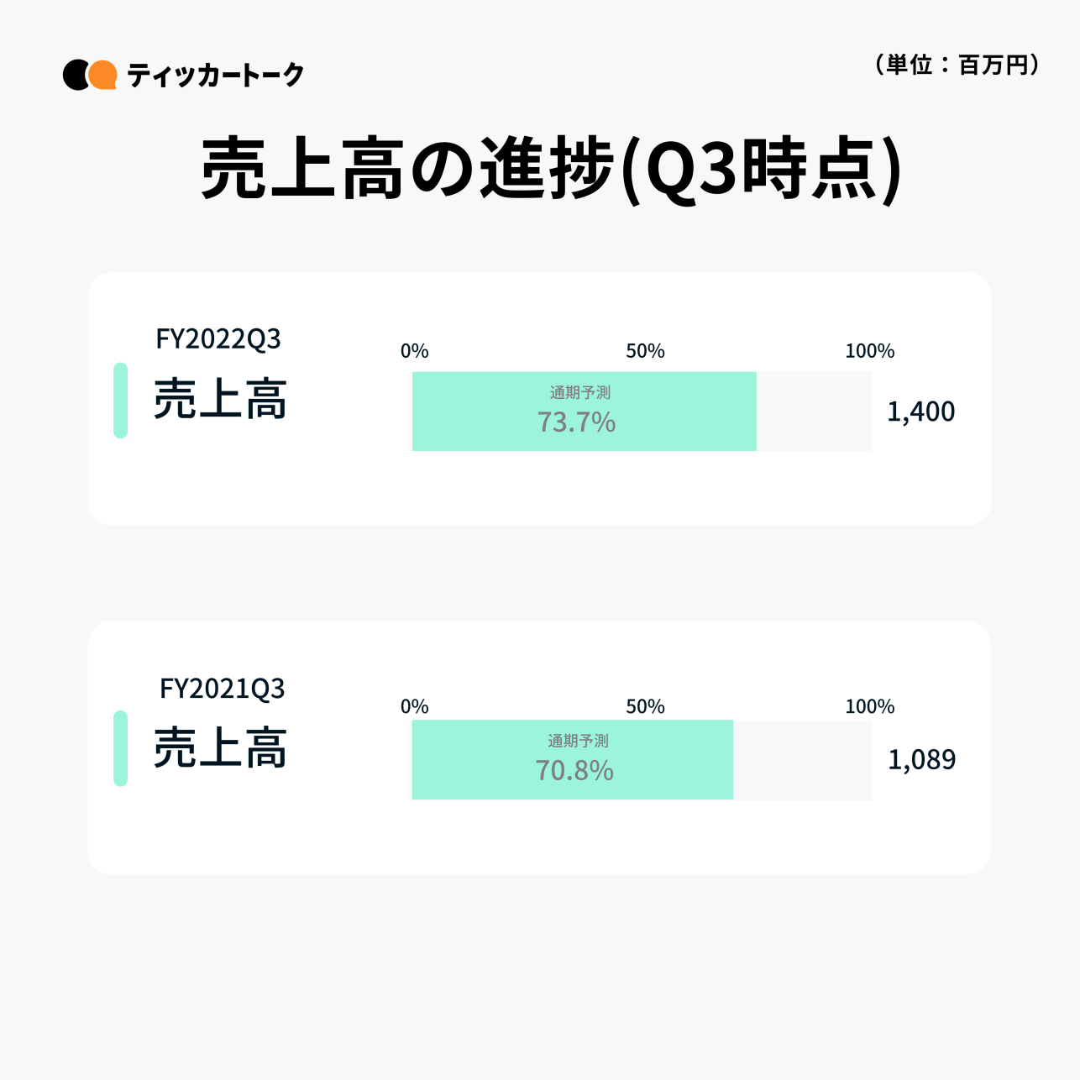Click the 50% tick label in FY2021Q3 card
The width and height of the screenshot is (1080, 1080).
click(x=645, y=707)
